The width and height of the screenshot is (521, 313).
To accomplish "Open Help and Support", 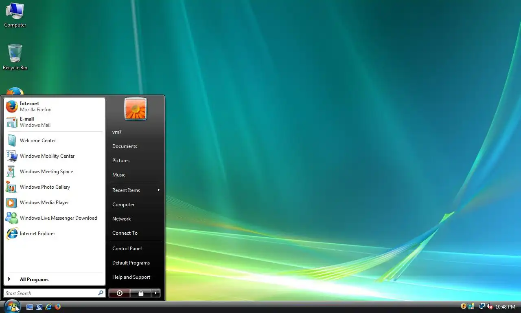I will pos(136,277).
